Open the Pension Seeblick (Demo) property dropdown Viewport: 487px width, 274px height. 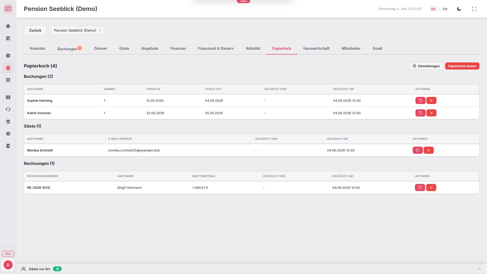(78, 30)
